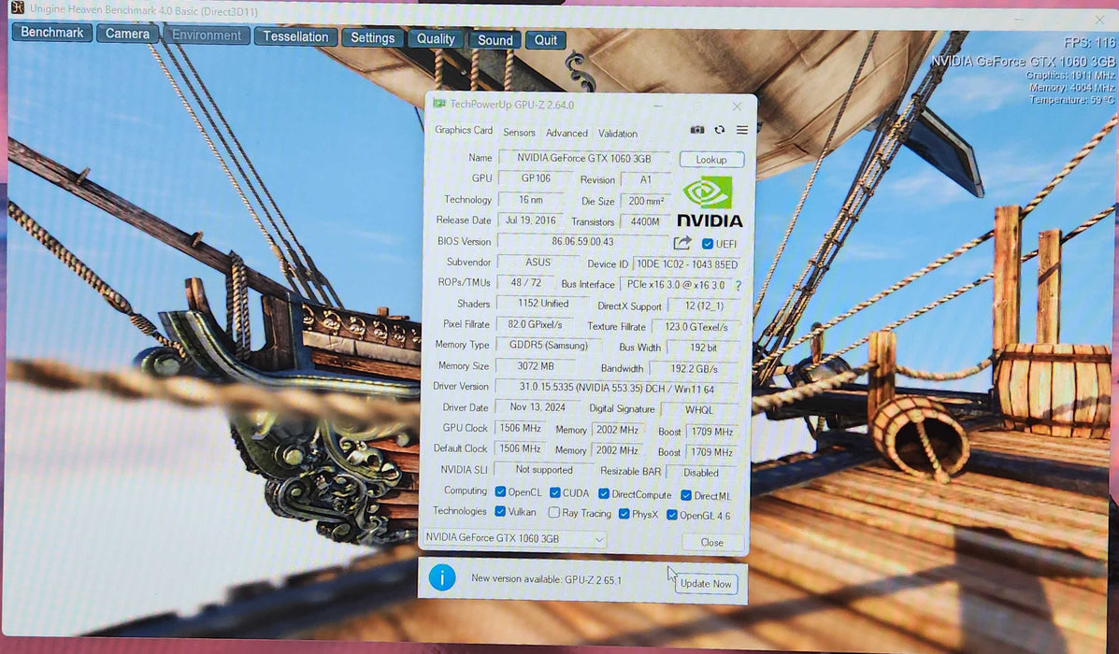Open the Camera menu in Heaven
1119x654 pixels.
click(128, 34)
